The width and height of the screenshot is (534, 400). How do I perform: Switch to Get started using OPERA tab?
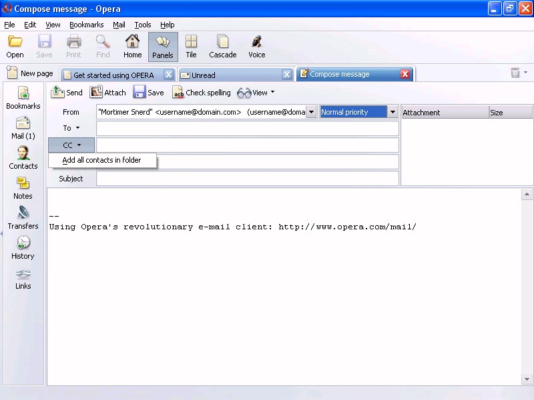click(x=113, y=75)
